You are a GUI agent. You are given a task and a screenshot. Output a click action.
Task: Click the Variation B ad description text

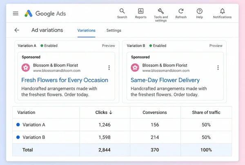169,91
